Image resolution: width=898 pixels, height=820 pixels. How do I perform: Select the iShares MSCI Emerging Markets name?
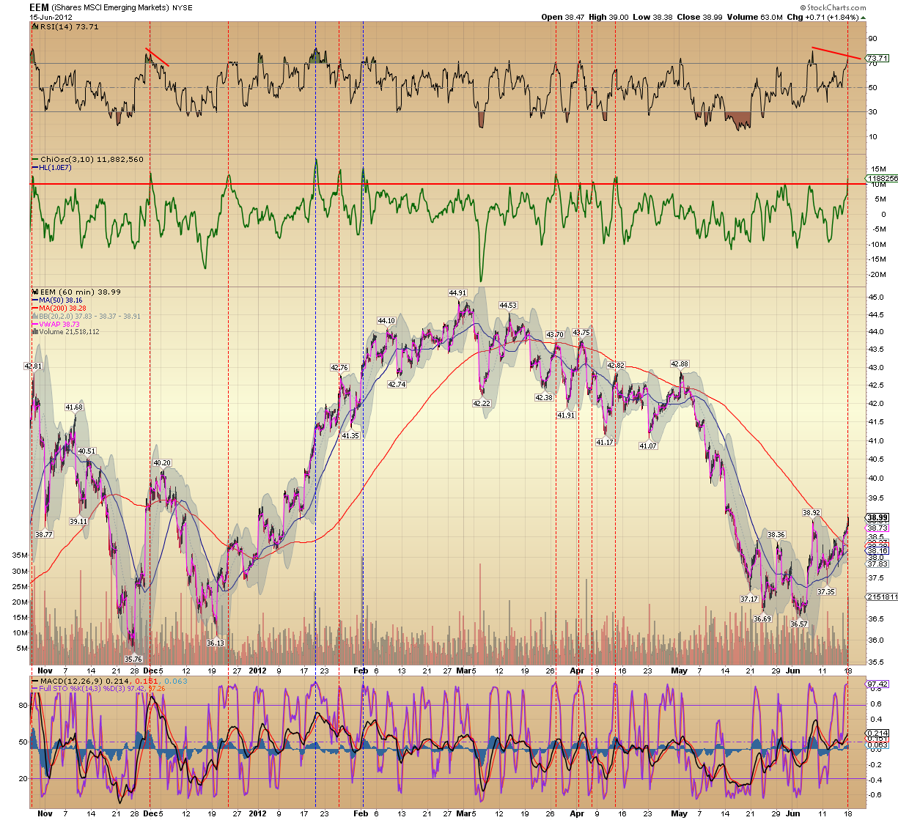click(111, 7)
